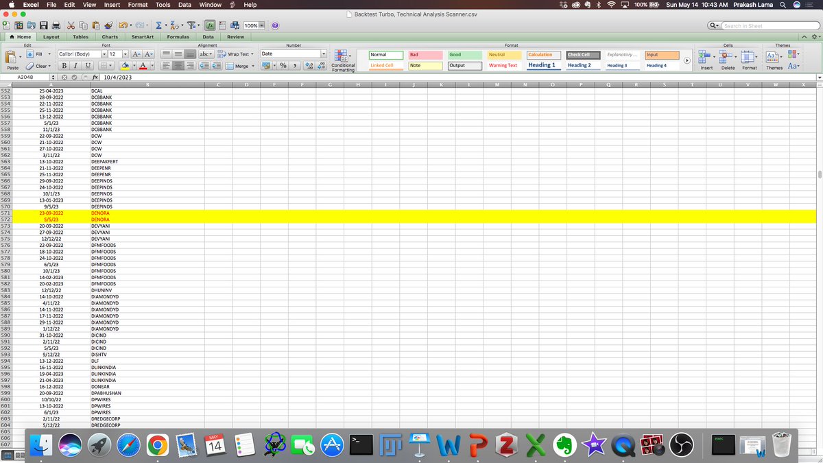
Task: Switch to the Formulas ribbon tab
Action: coord(178,36)
